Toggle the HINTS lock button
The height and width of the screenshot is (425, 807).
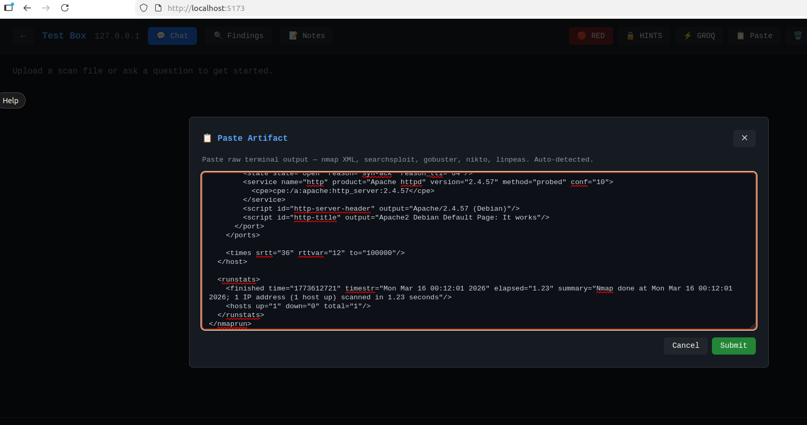pyautogui.click(x=644, y=36)
